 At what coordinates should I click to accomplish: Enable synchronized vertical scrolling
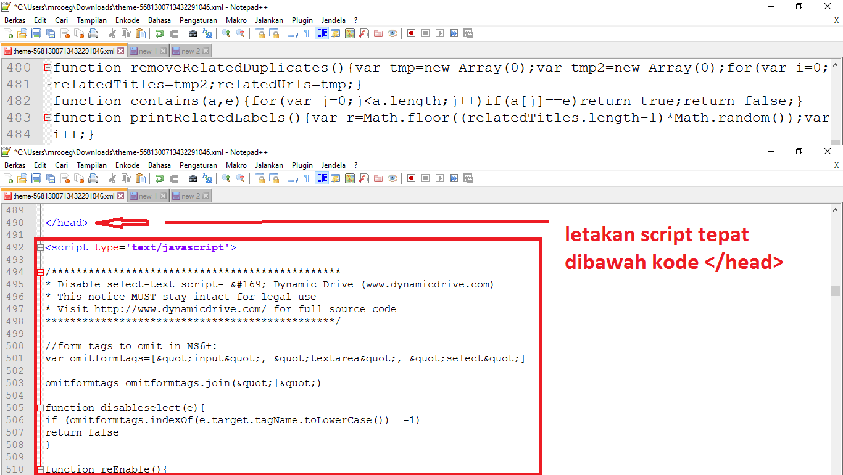point(261,33)
